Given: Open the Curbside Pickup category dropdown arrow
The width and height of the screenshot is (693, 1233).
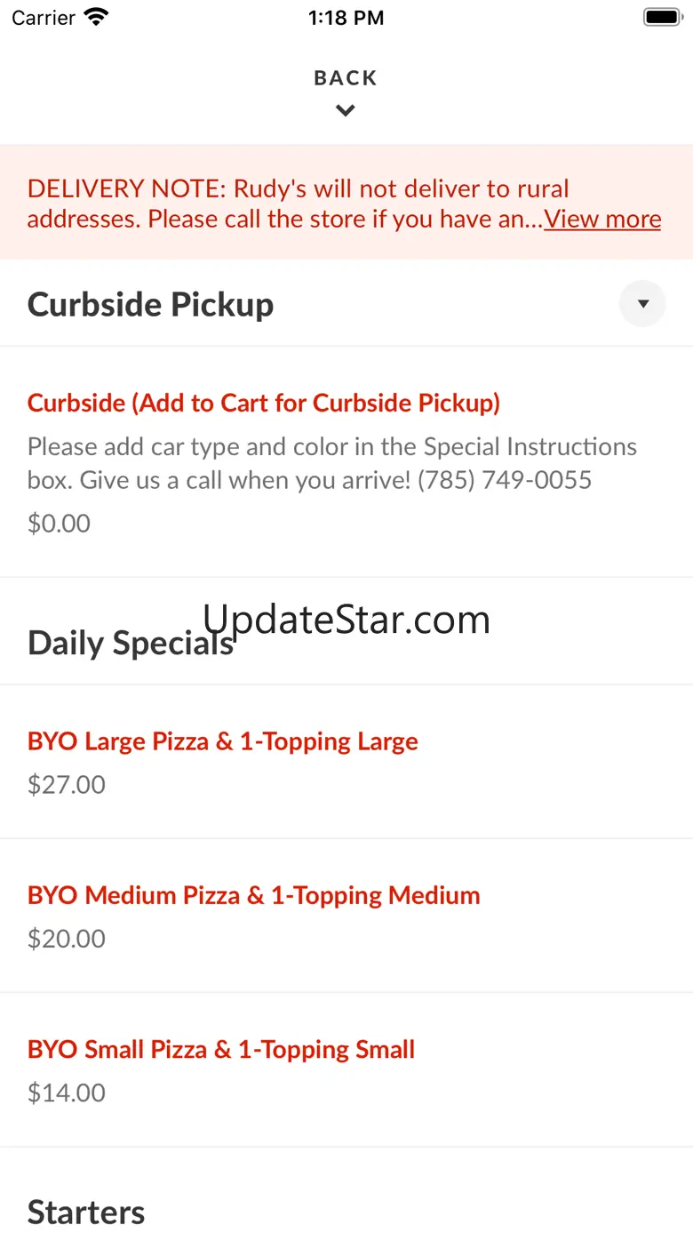Looking at the screenshot, I should [x=642, y=304].
